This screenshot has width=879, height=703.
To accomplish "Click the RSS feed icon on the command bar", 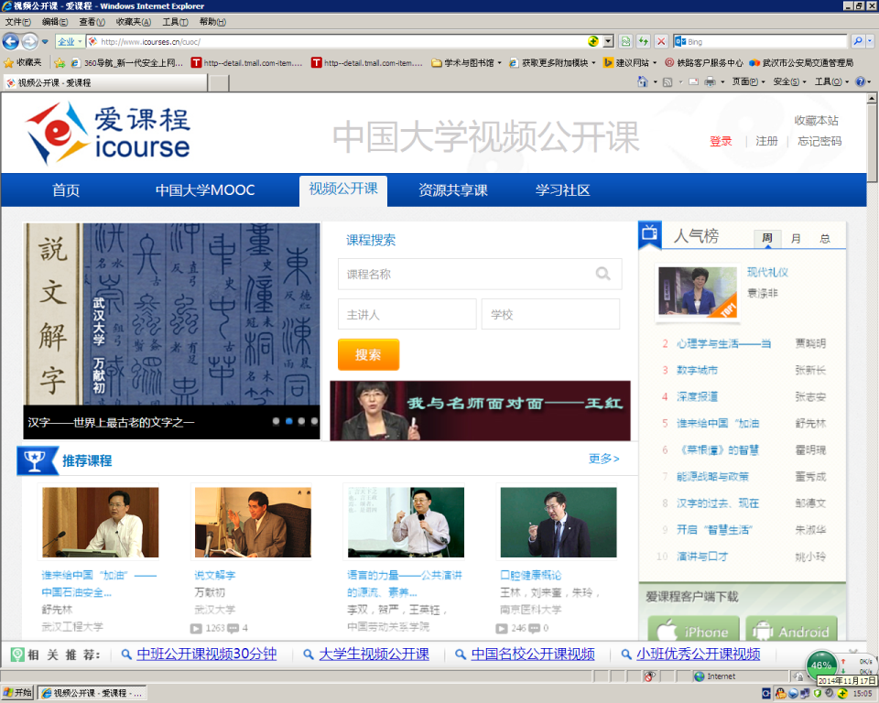I will coord(668,81).
